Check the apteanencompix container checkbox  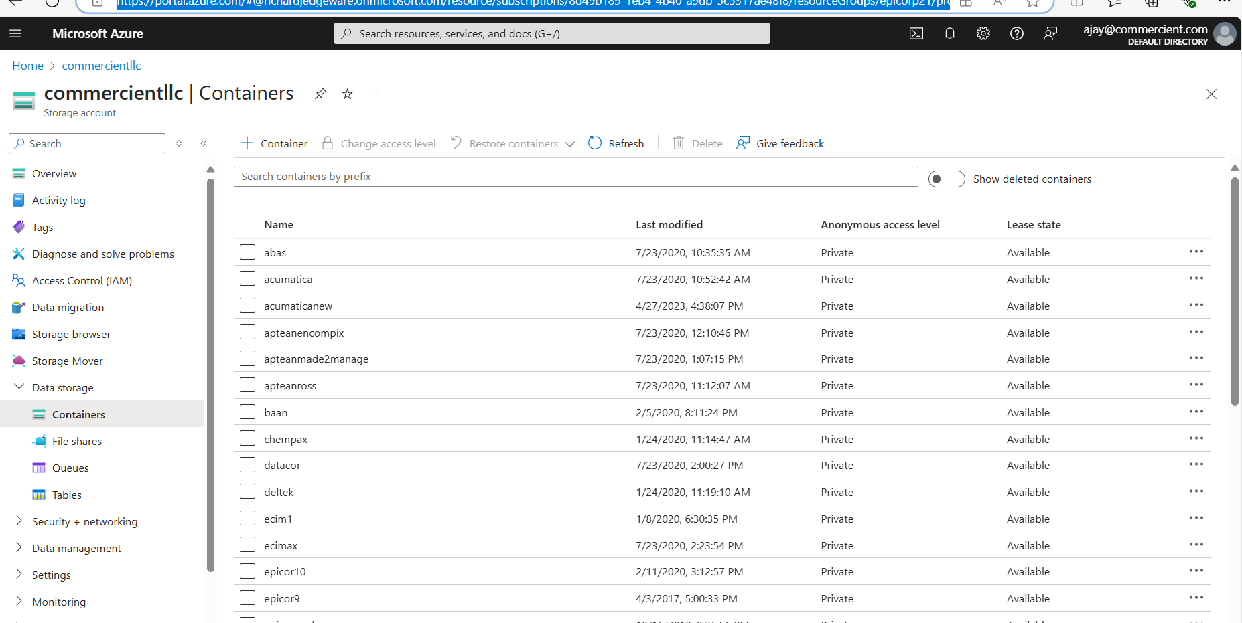(248, 333)
